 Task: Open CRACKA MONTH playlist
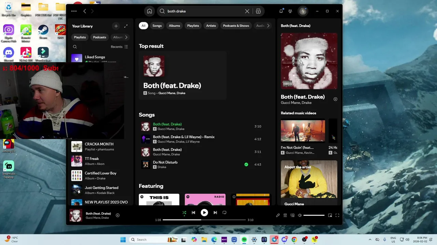coord(100,146)
